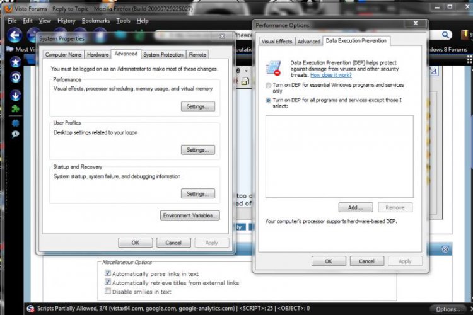The image size is (473, 315).
Task: Click the DEP shield chip icon
Action: 273,69
